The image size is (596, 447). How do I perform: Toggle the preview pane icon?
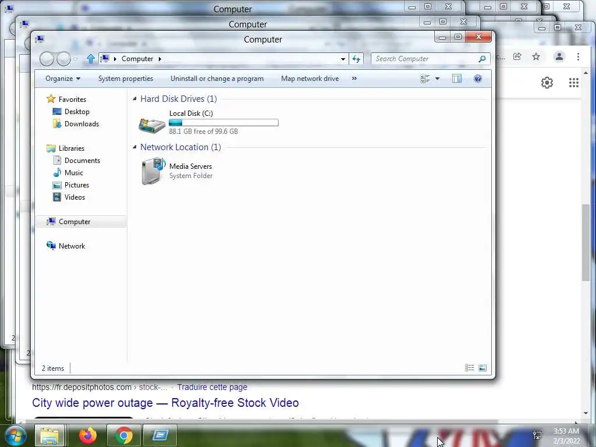point(457,79)
